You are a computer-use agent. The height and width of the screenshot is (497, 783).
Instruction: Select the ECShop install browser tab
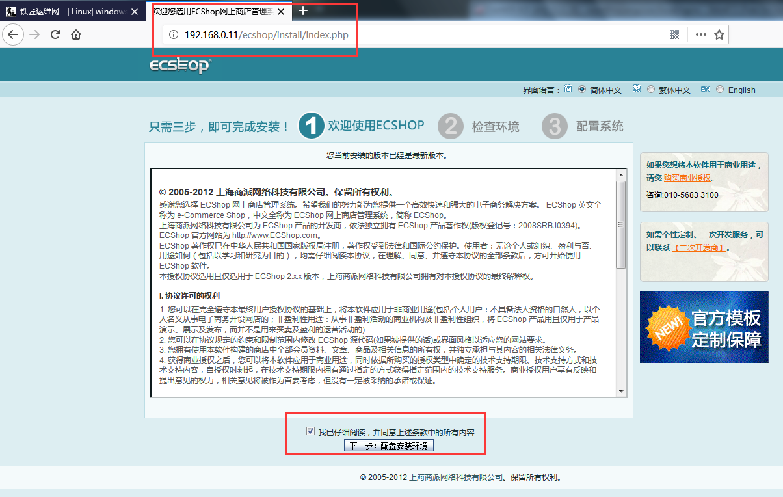click(219, 11)
